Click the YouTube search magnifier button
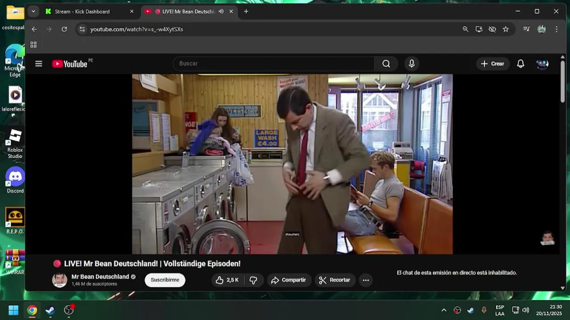Screen dimensions: 570x320 coord(386,64)
